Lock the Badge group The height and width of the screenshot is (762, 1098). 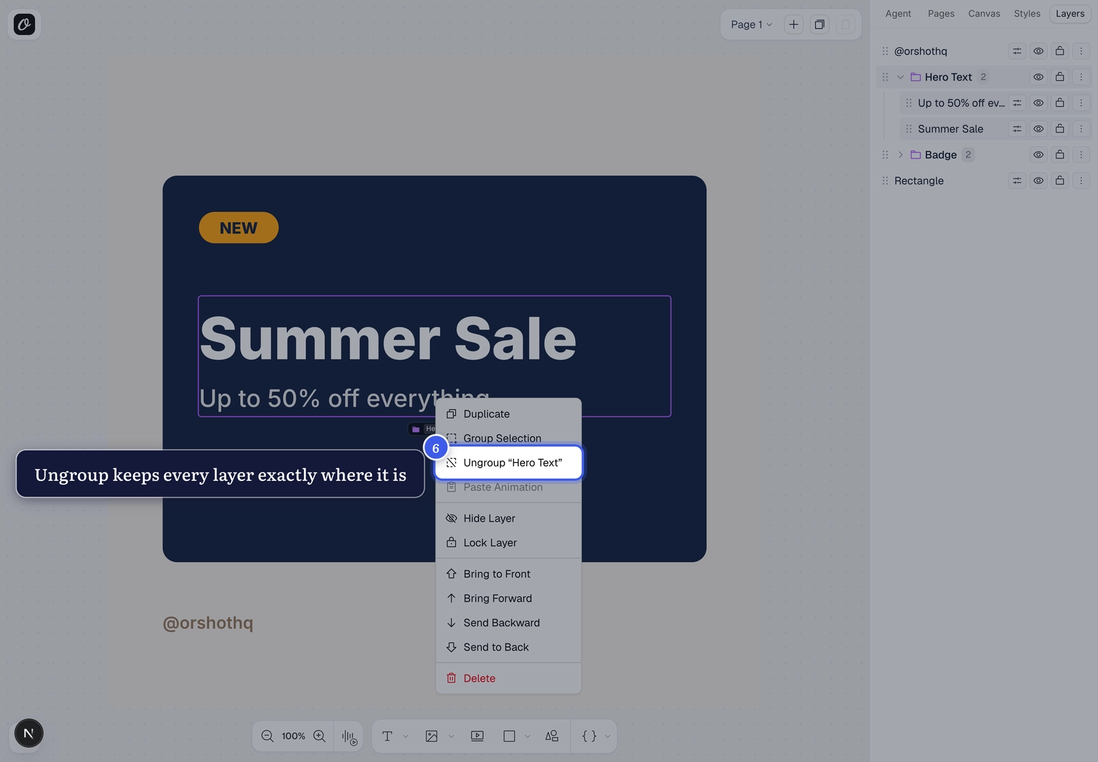coord(1060,155)
